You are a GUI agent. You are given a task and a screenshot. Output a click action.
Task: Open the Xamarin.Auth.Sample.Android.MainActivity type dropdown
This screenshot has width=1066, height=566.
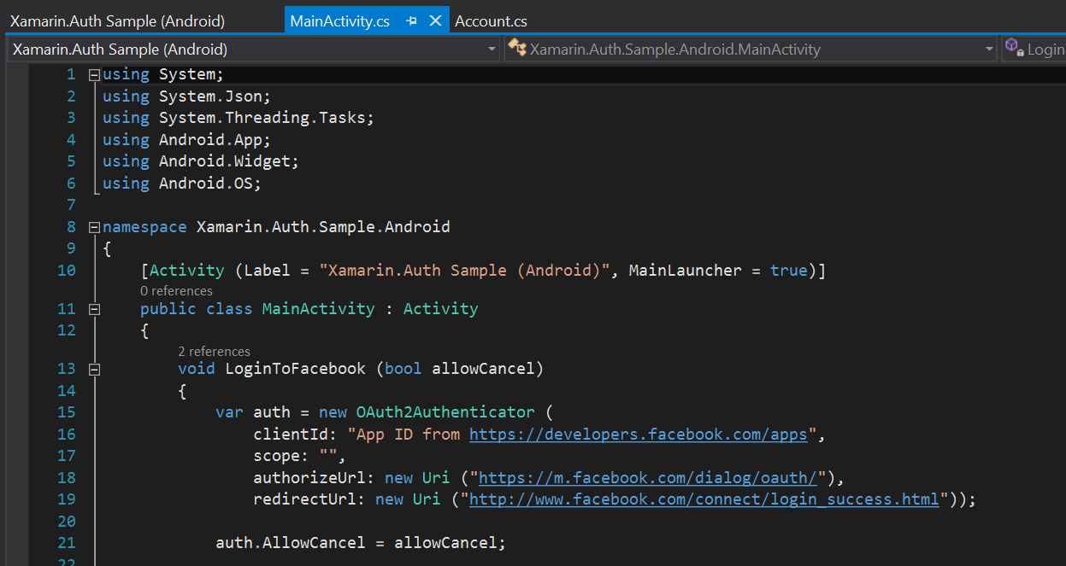click(x=989, y=49)
